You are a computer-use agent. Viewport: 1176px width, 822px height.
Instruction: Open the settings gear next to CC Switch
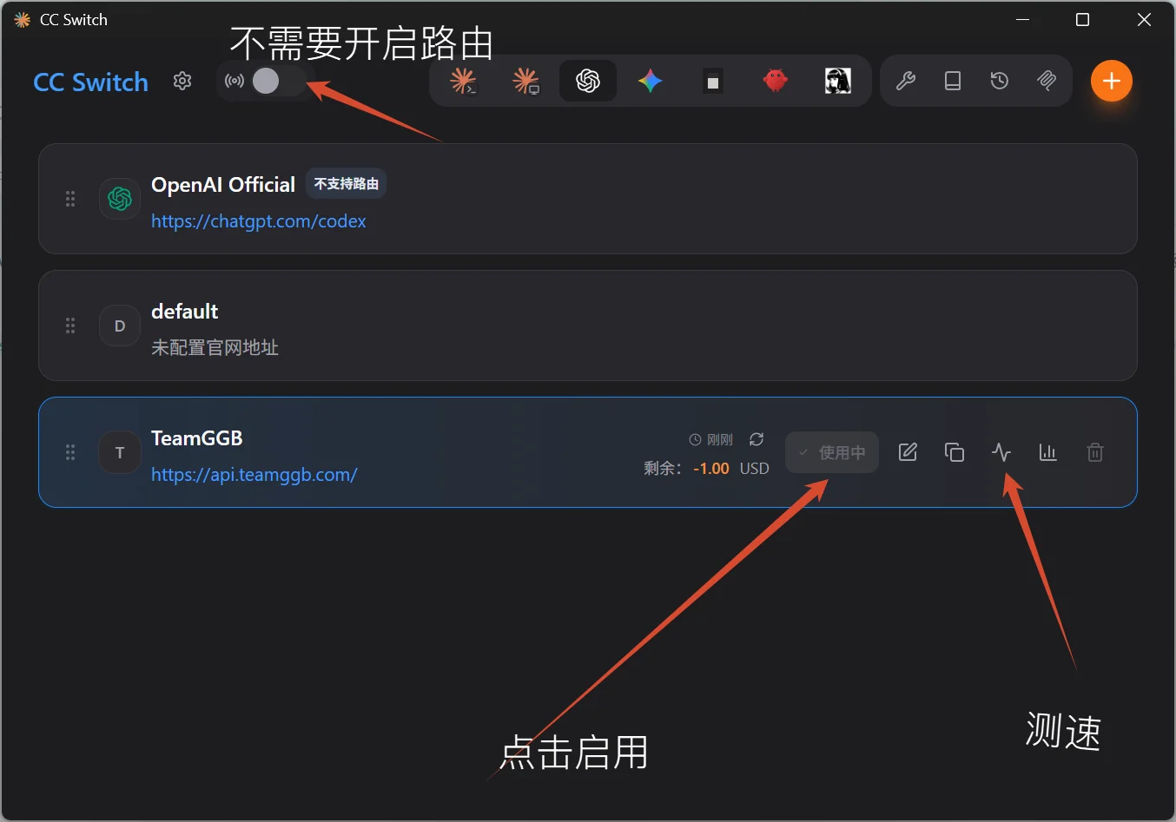click(182, 81)
